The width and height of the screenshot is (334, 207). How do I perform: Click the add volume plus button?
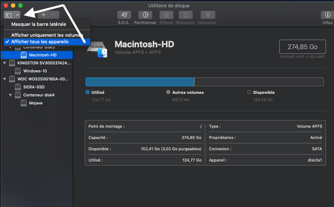tap(43, 15)
